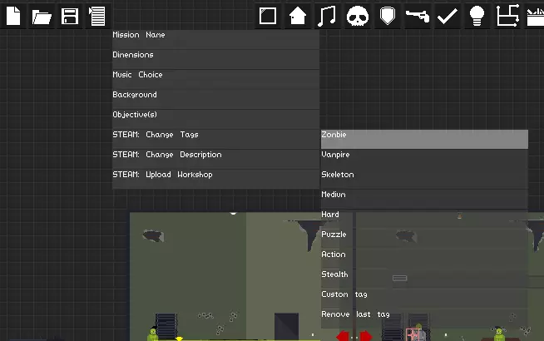Select the Action tag
Image resolution: width=544 pixels, height=341 pixels.
pyautogui.click(x=424, y=259)
